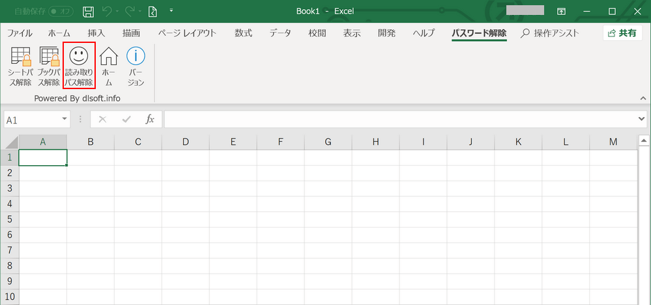Screen dimensions: 651x305
Task: Expand the formula bar
Action: point(643,119)
